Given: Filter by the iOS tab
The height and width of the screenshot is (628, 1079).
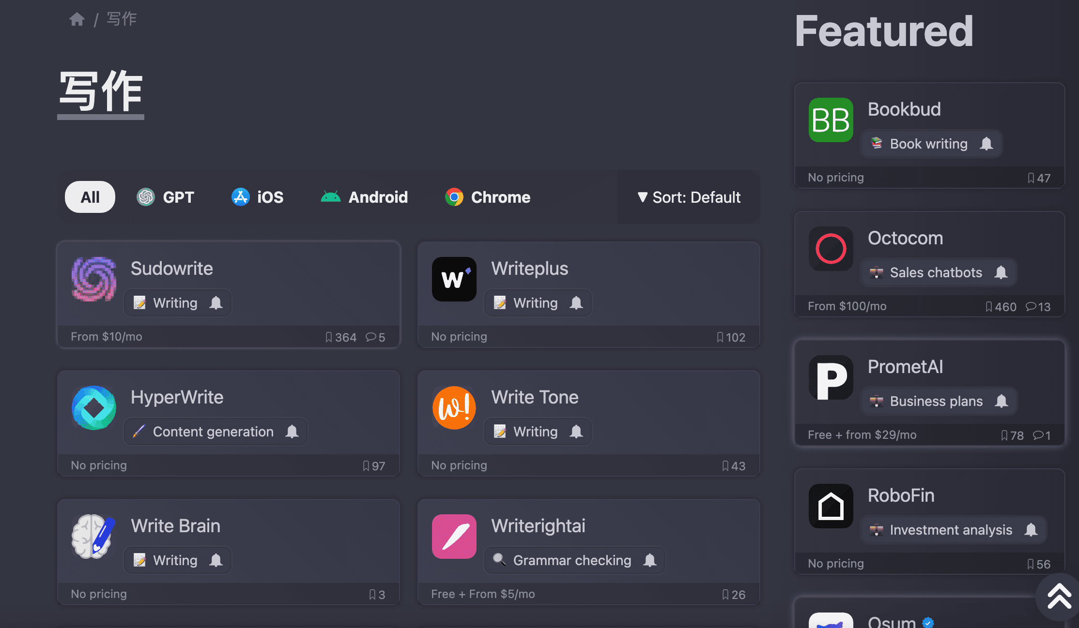Looking at the screenshot, I should tap(257, 197).
